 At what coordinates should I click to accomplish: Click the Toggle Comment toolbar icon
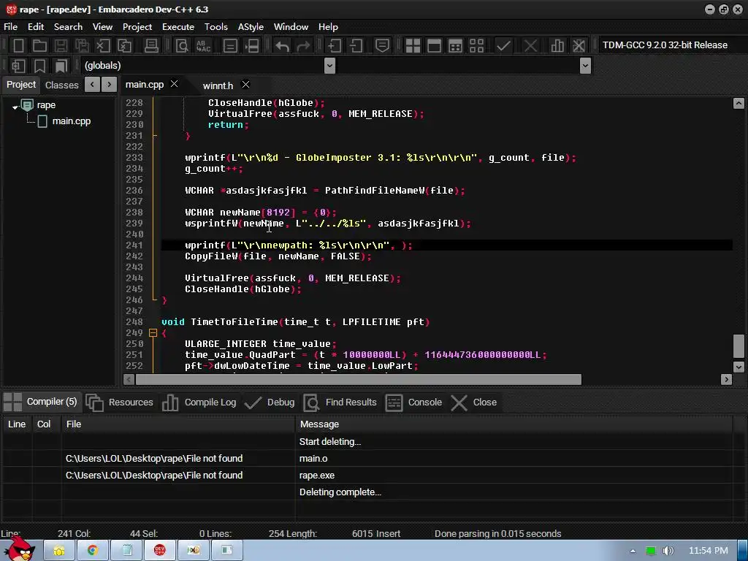pos(382,46)
